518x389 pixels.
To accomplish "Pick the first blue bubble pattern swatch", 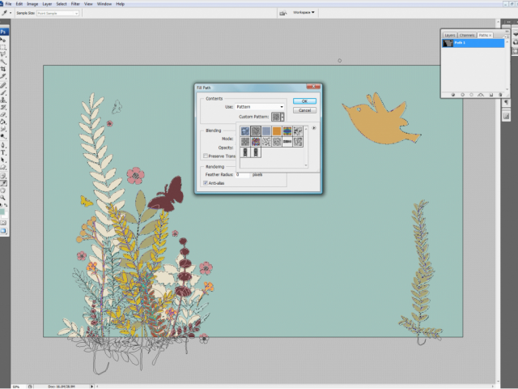I will pos(245,130).
